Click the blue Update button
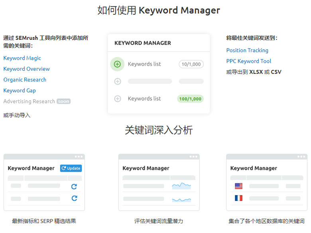311x233 pixels. click(71, 168)
